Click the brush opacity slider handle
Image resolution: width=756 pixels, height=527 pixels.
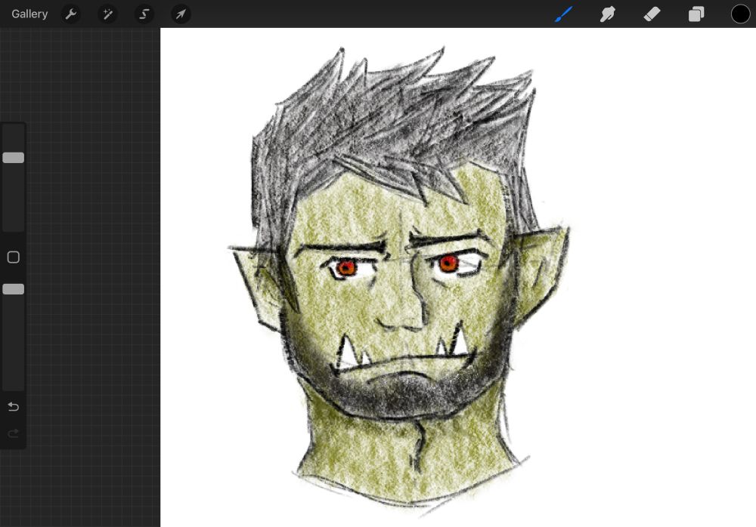coord(14,289)
